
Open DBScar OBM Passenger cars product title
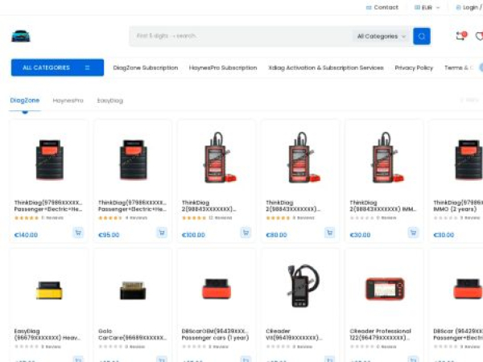[x=215, y=335]
